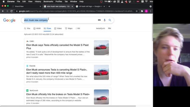The image size is (190, 107).
Task: Open the 'Rīki' tools menu
Action: click(x=110, y=29)
